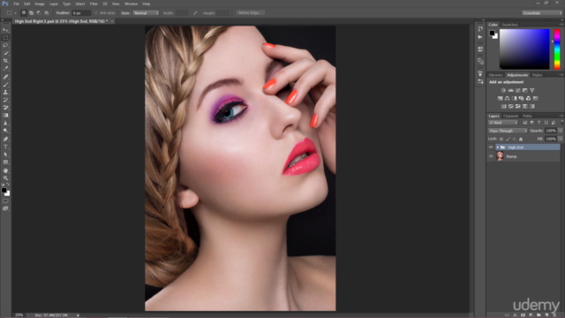Select the Horizontal Type tool
The width and height of the screenshot is (565, 318).
coord(5,147)
